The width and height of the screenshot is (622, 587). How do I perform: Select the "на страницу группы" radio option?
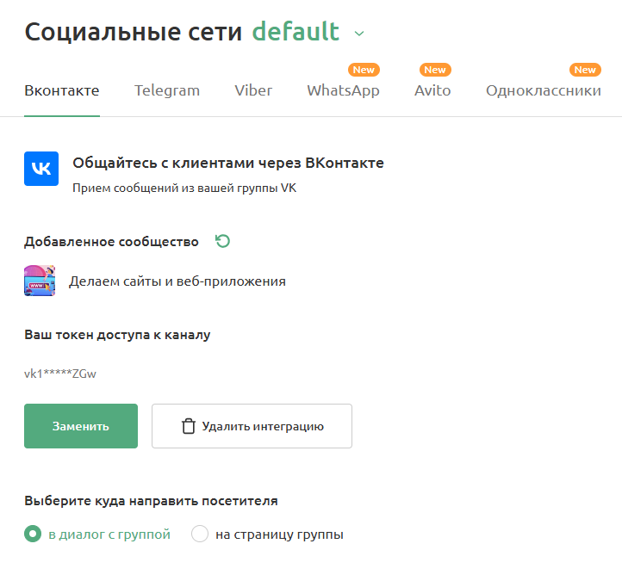pos(200,534)
